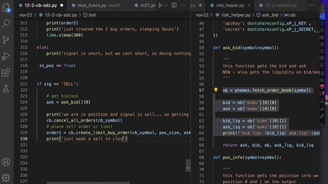Click line number 57 in right editor

[201, 90]
